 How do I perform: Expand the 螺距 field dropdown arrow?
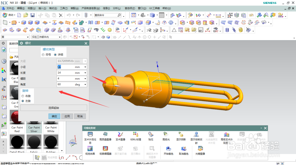[x=85, y=79]
